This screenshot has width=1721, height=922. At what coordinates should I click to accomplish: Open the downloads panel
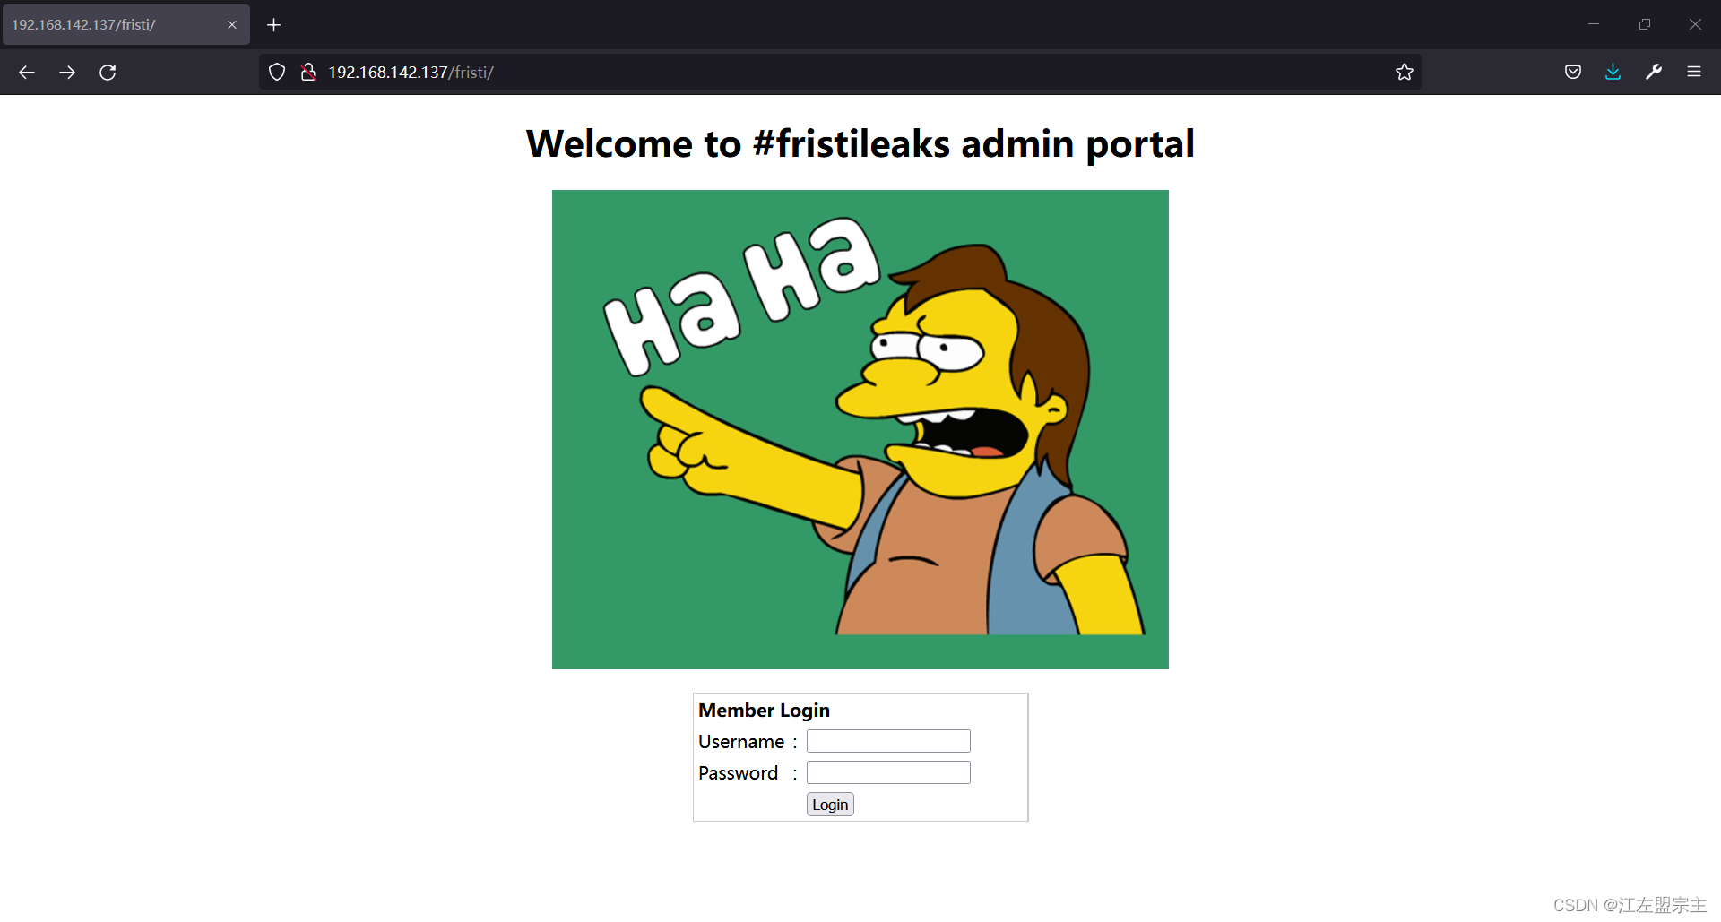pos(1613,73)
